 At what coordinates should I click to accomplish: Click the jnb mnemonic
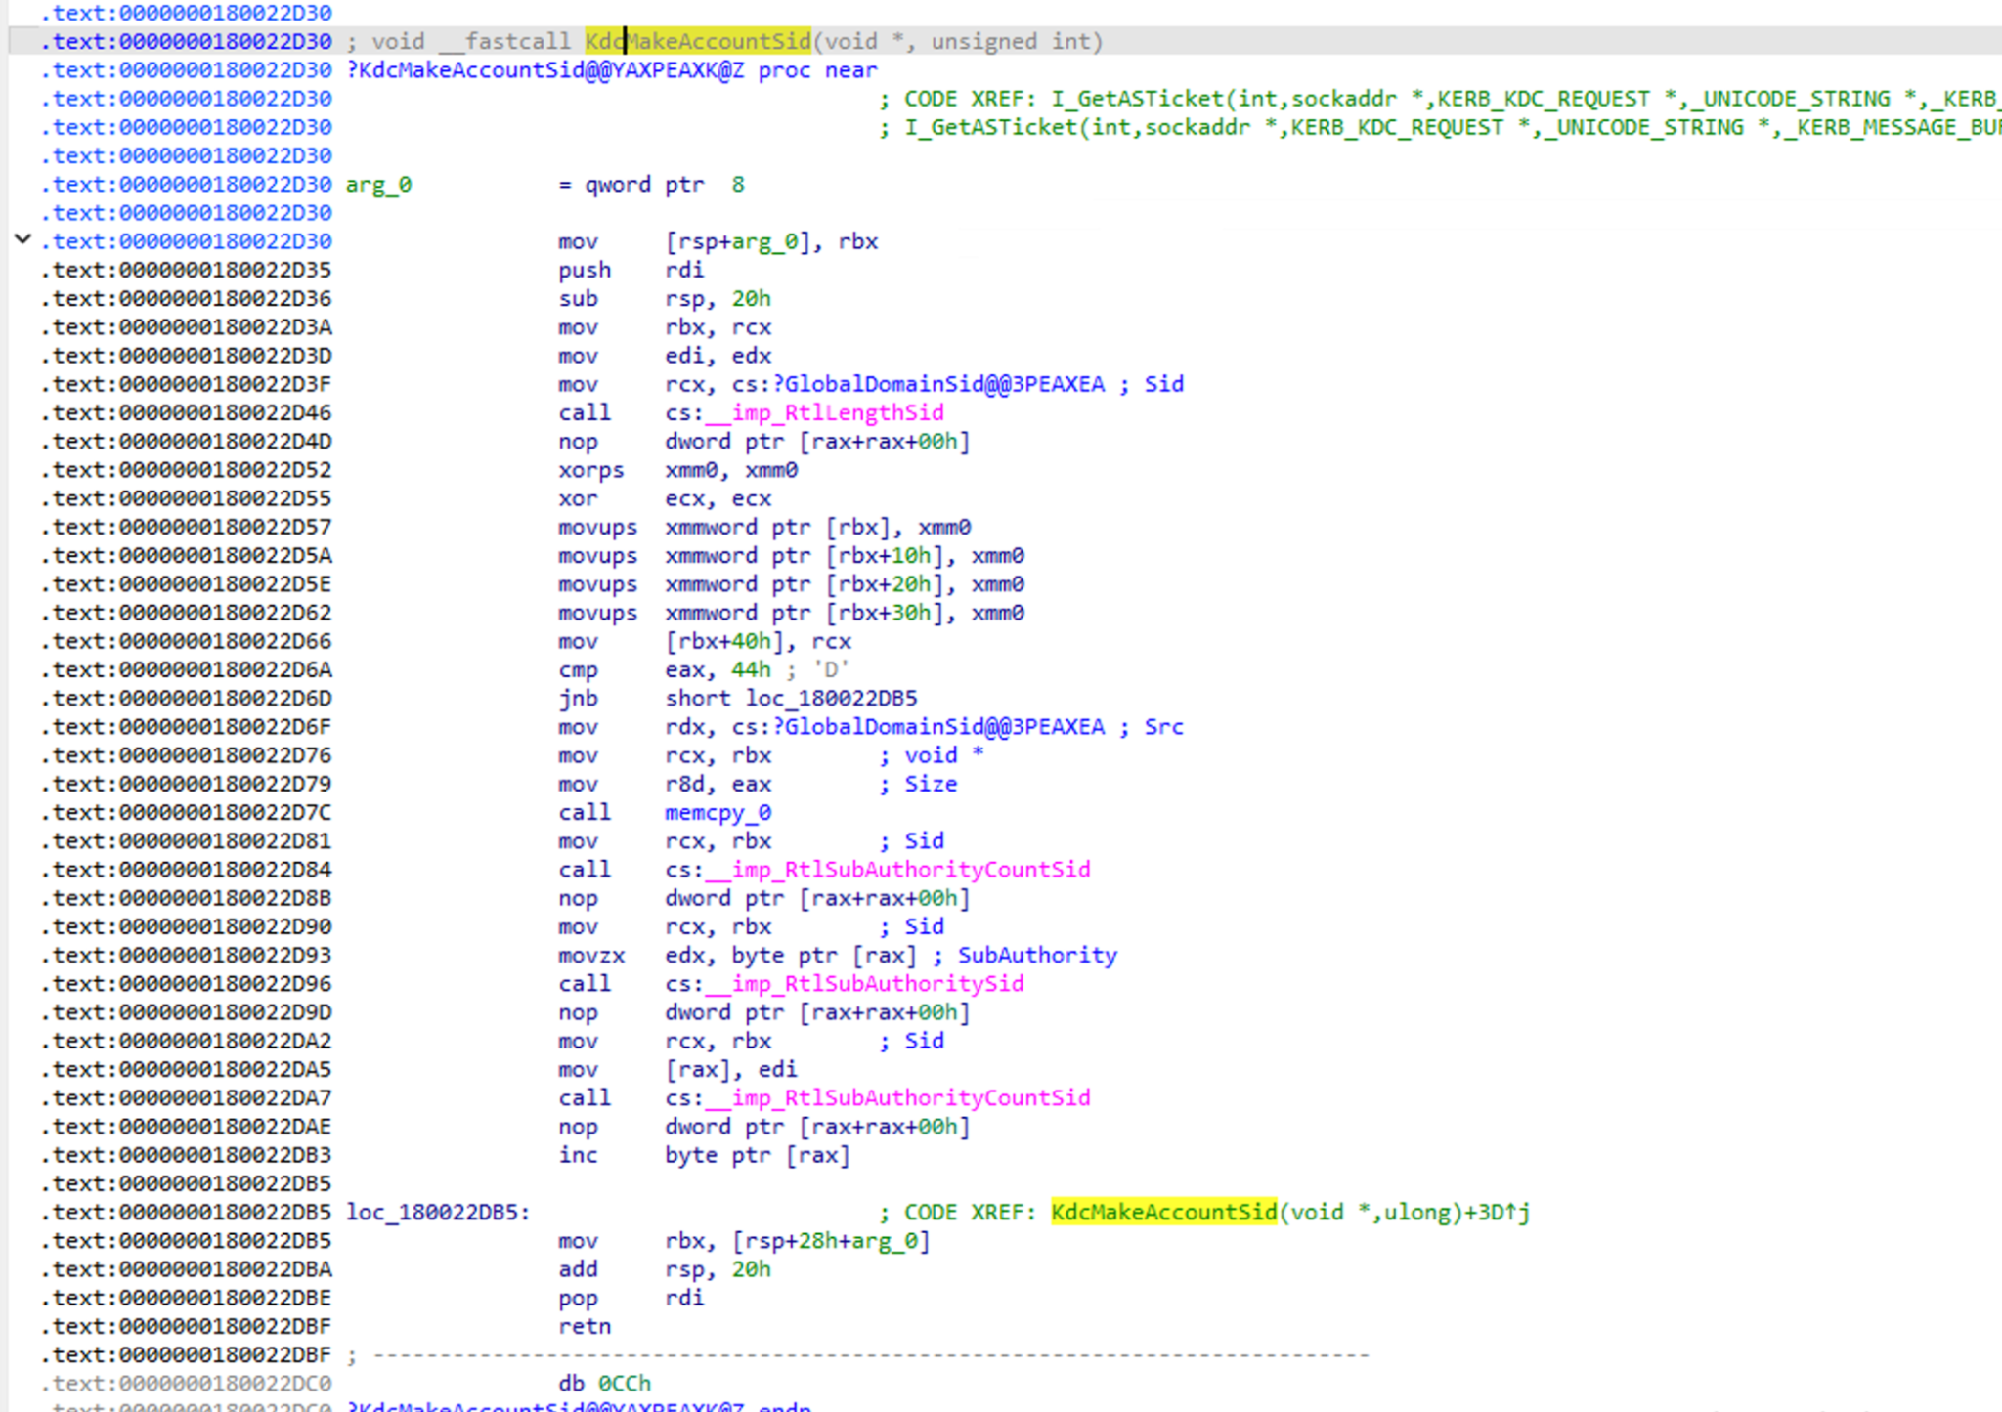click(578, 699)
